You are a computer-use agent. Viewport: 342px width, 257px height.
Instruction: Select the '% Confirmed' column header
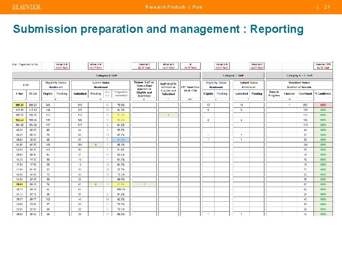(x=323, y=94)
